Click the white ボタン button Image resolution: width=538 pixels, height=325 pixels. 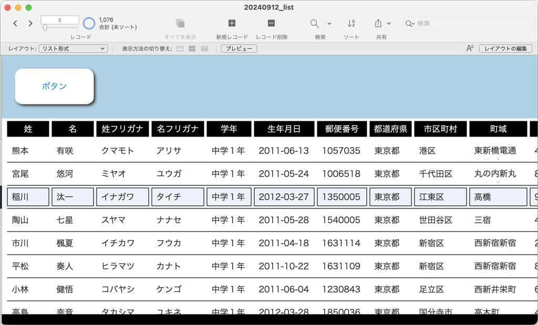point(54,86)
